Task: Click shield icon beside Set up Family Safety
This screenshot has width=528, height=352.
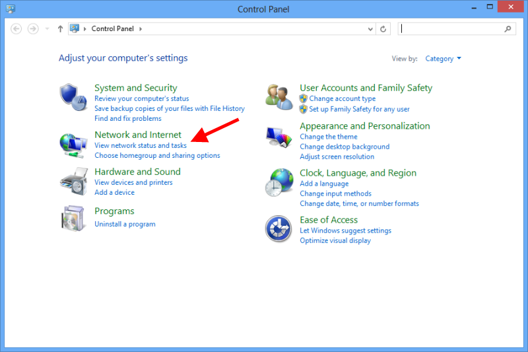Action: (x=304, y=109)
